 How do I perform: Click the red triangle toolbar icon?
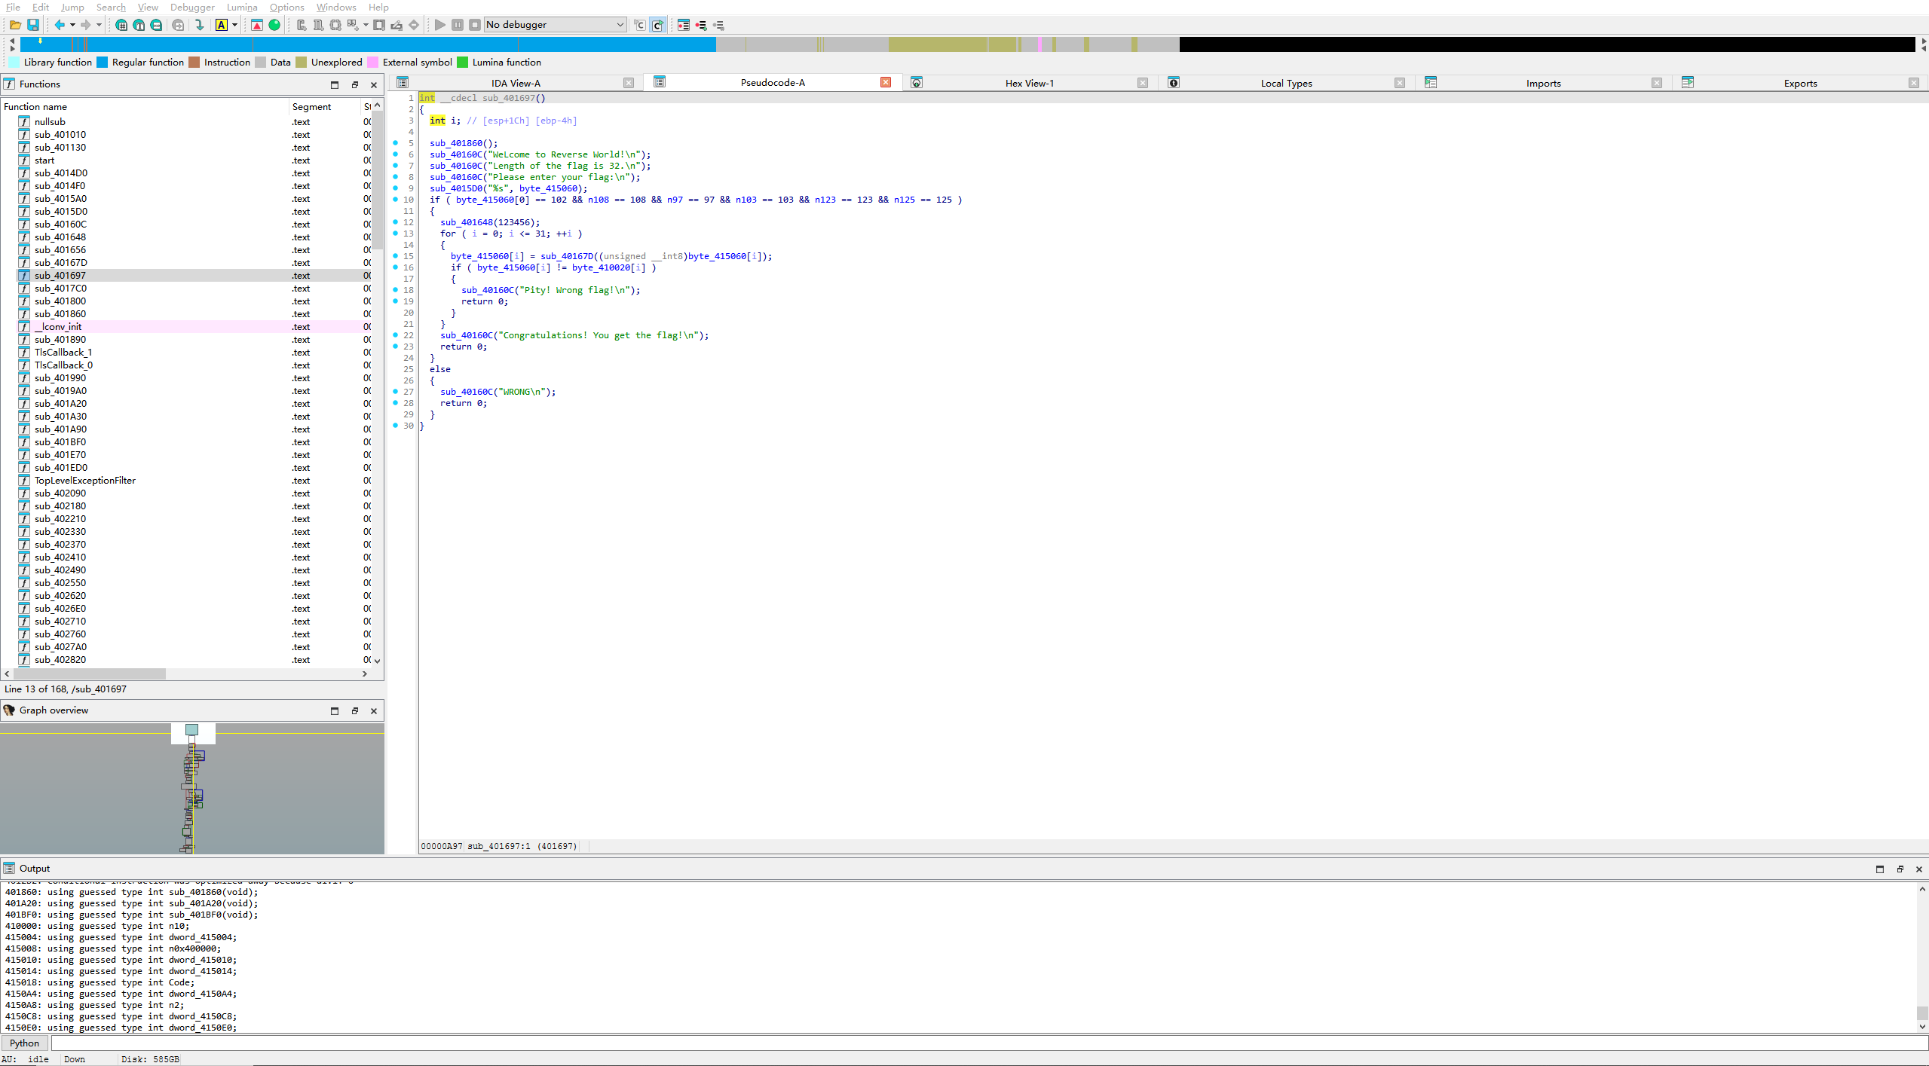click(257, 25)
